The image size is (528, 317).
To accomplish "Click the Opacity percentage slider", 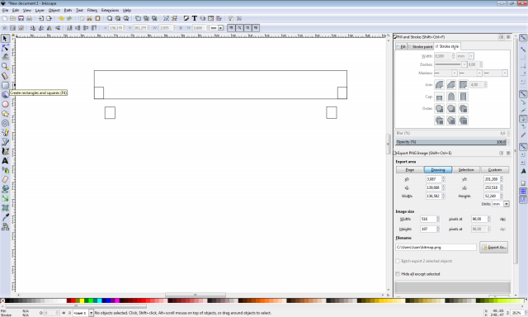I will click(x=451, y=142).
